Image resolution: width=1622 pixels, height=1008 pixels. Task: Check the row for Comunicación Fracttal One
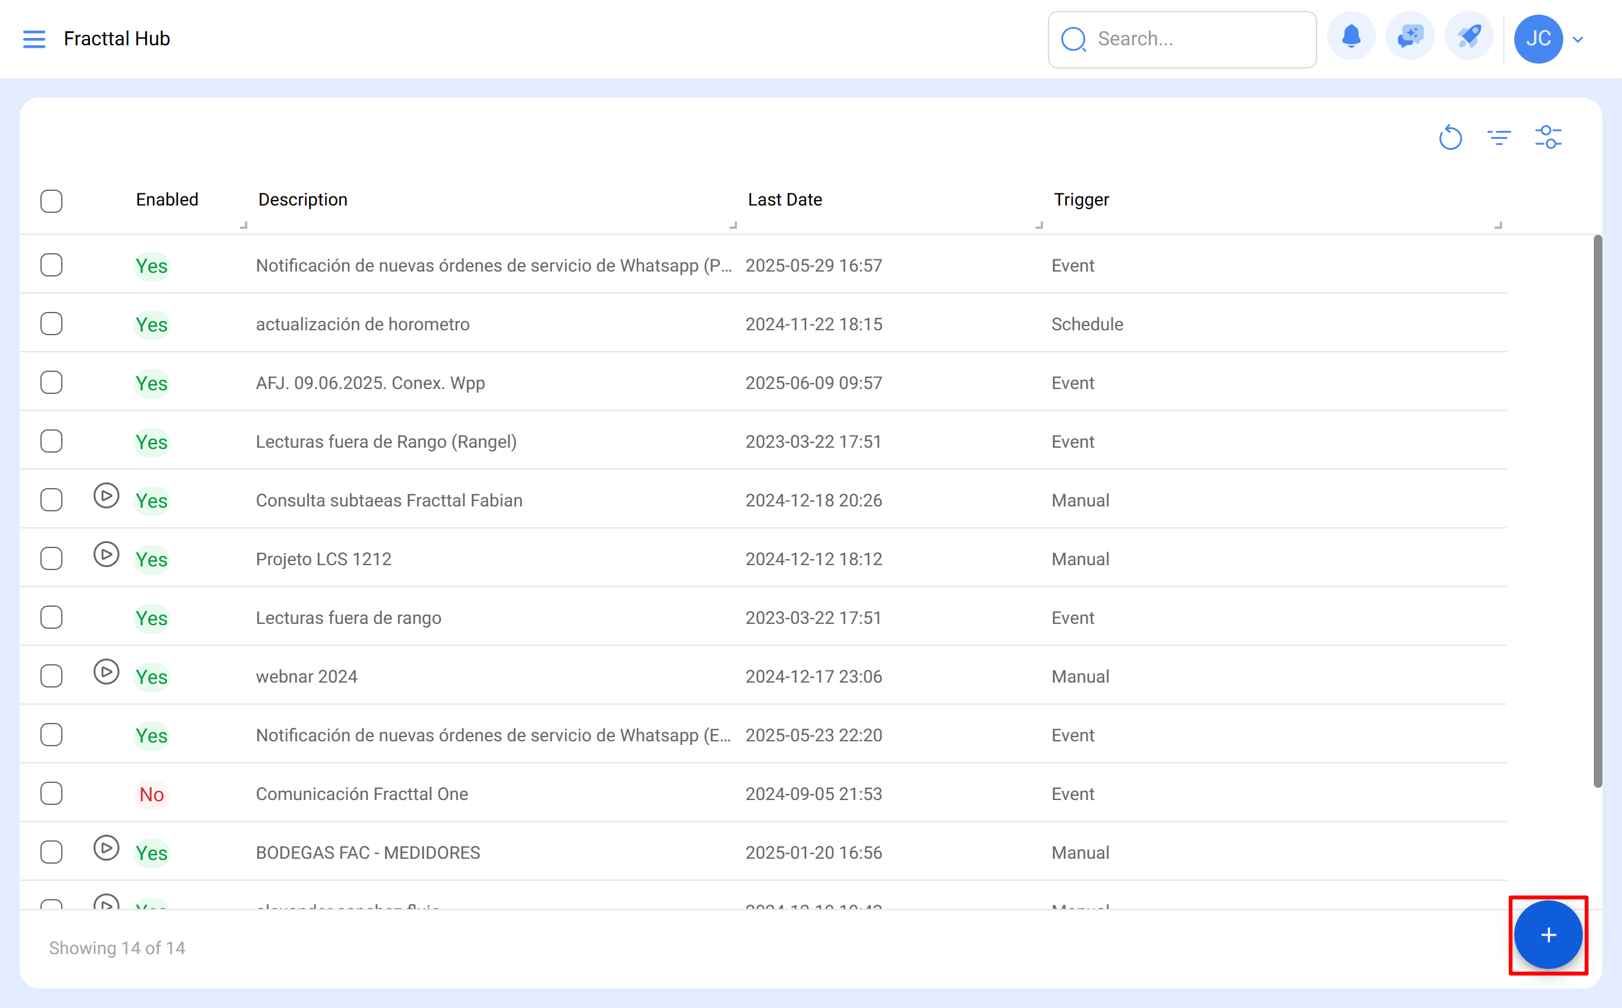[x=51, y=793]
